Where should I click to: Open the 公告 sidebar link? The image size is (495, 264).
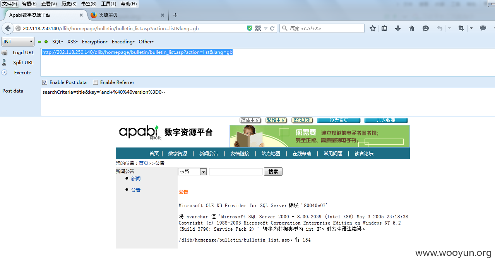136,190
